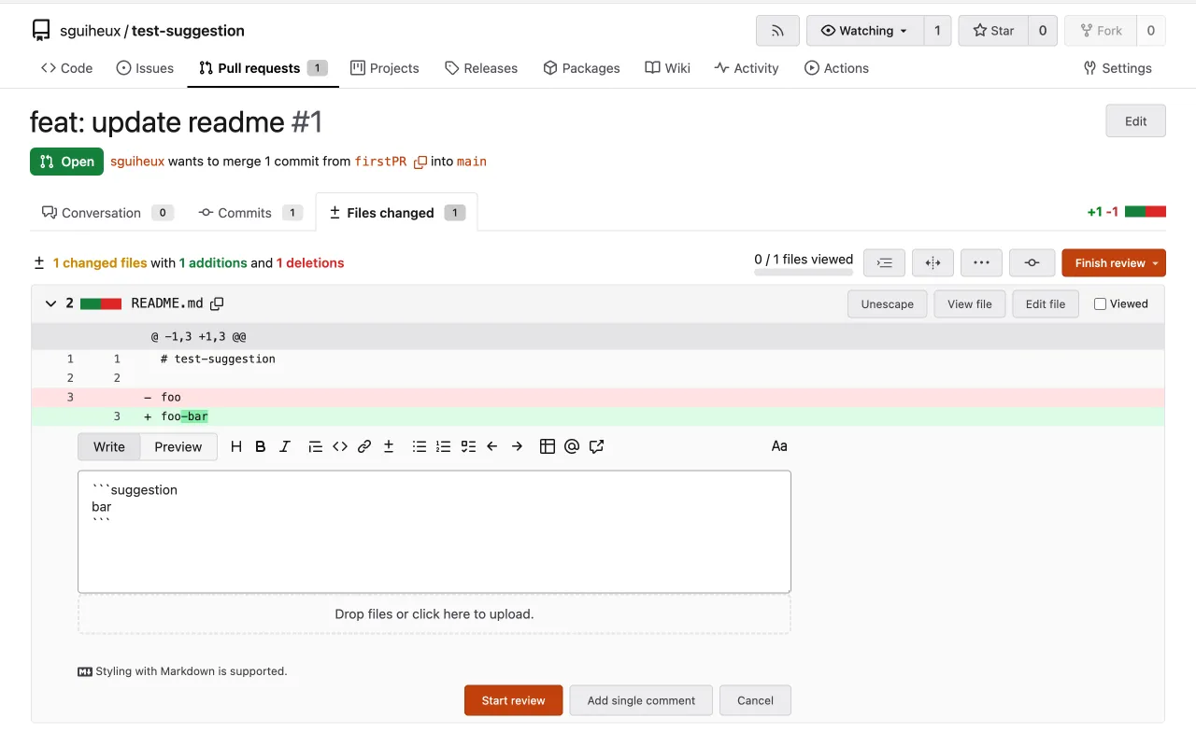
Task: Open the Pull requests tab
Action: pos(263,68)
